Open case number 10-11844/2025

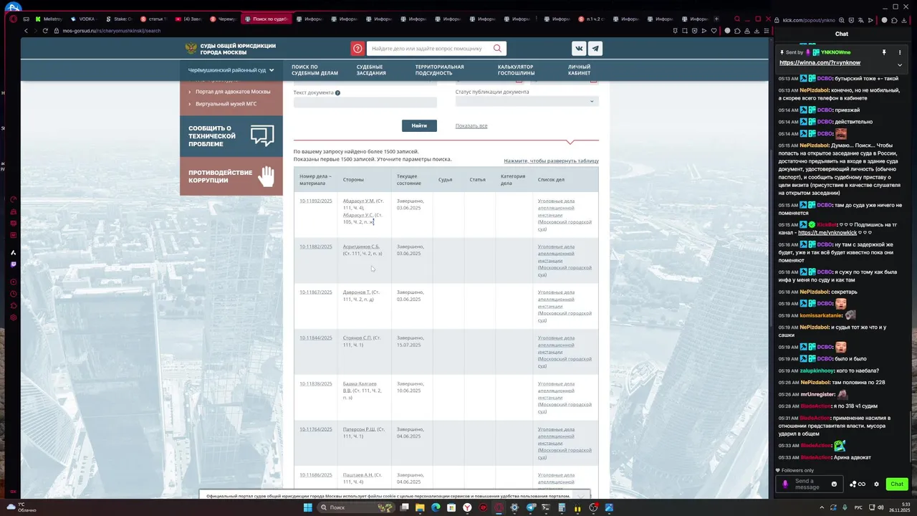pos(316,338)
